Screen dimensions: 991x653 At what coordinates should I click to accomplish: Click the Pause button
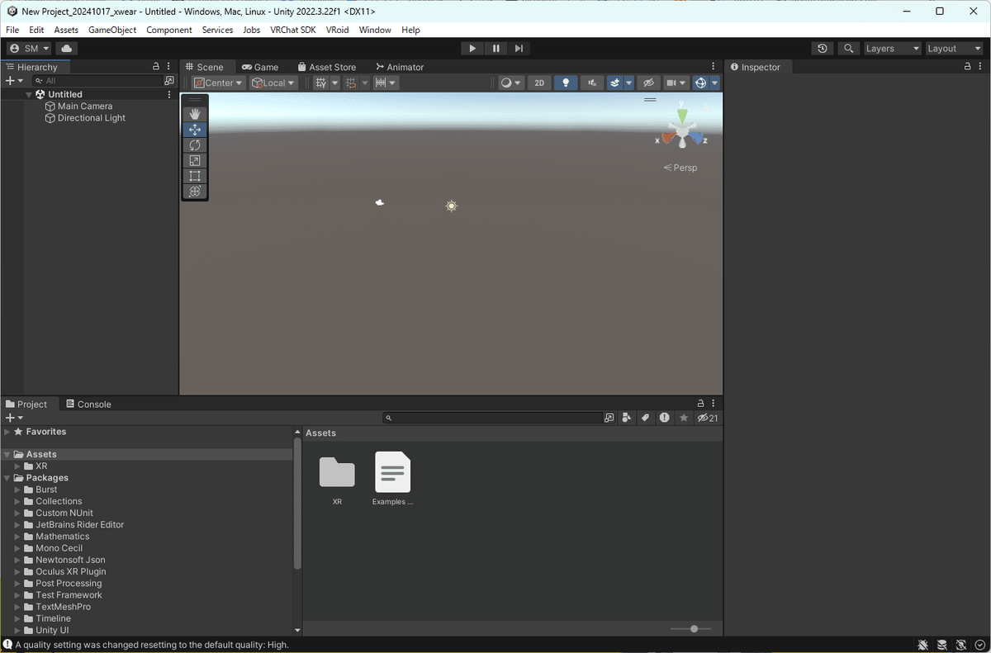tap(495, 49)
